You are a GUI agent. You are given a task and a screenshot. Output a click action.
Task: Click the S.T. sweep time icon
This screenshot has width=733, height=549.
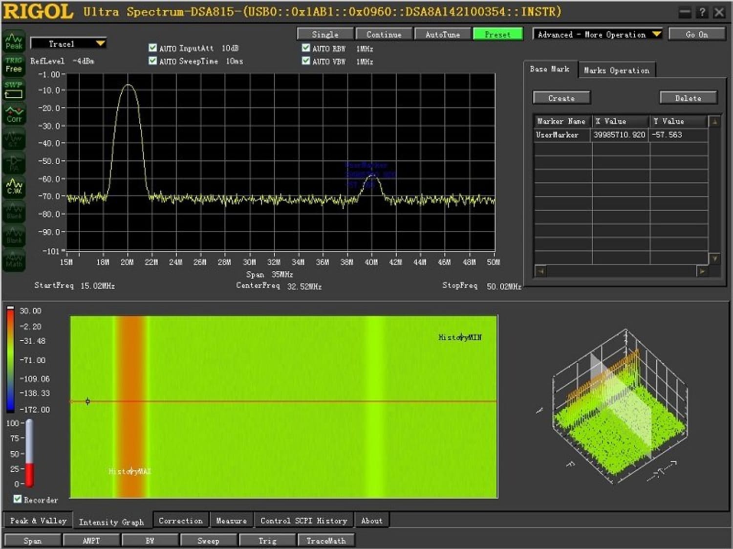pyautogui.click(x=13, y=138)
